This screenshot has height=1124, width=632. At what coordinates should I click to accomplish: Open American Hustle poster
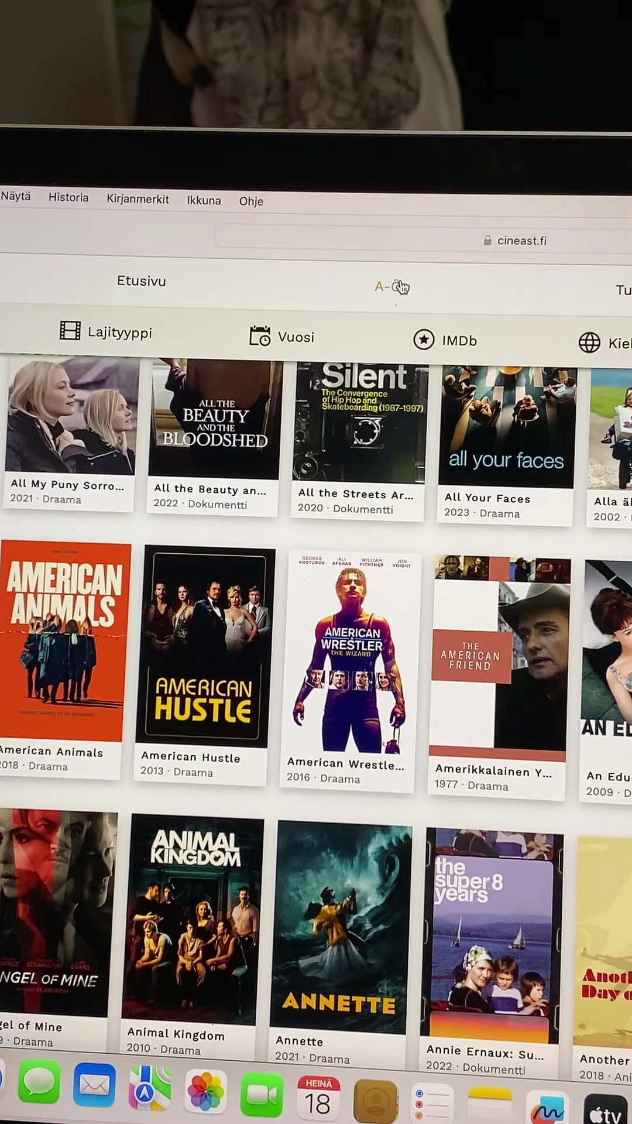point(205,647)
